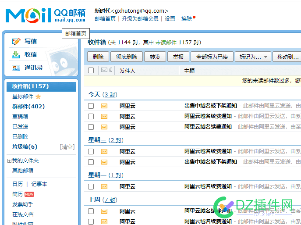
Task: Check the email under 星期一
Action: tap(91, 186)
